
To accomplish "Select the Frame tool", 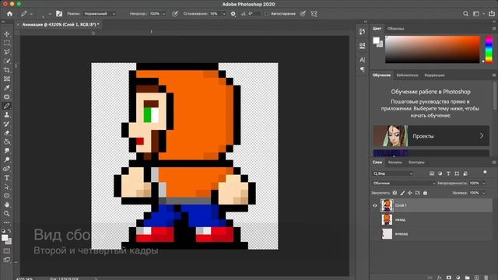I will [x=7, y=79].
